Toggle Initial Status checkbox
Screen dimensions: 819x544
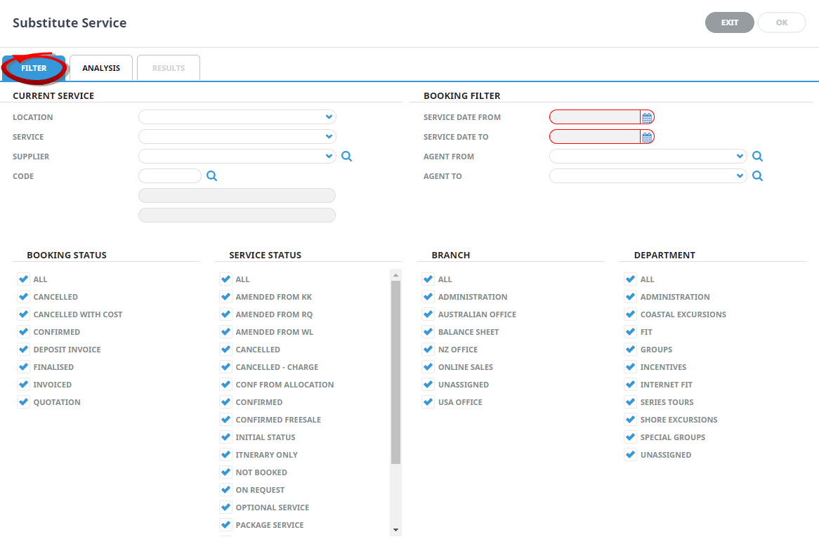pos(225,437)
